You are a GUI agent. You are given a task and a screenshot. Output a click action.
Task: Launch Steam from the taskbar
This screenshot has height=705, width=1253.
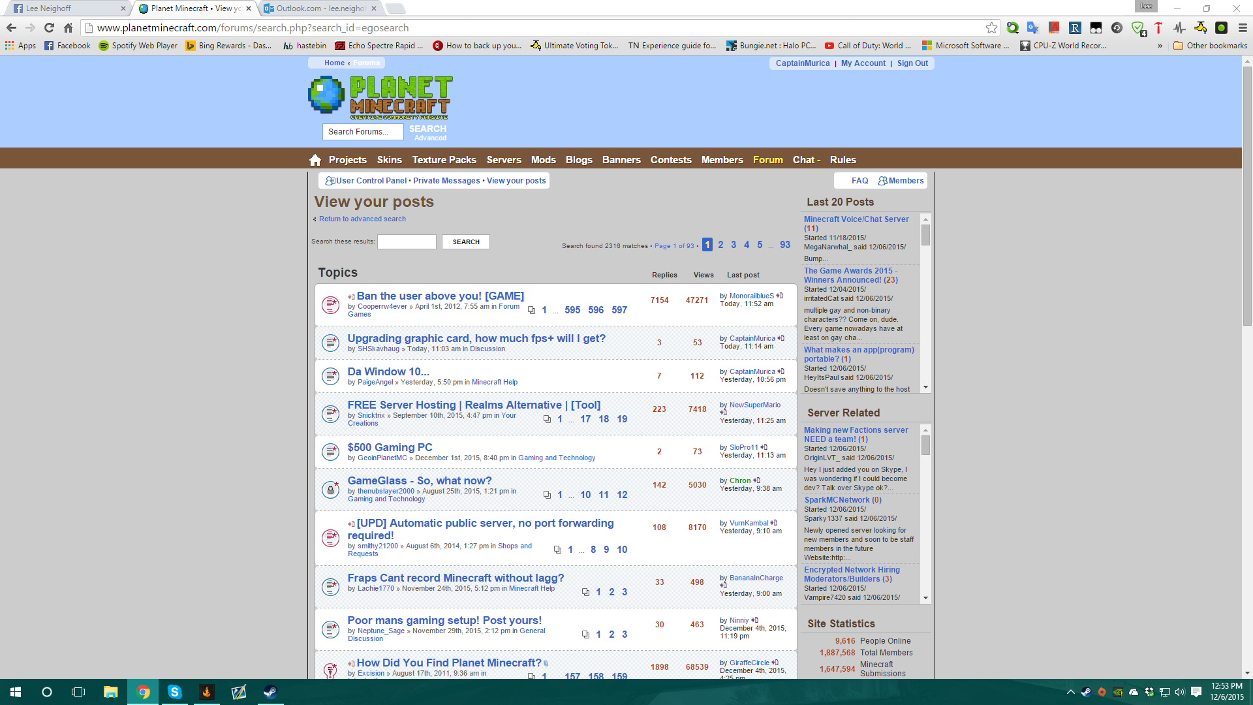click(270, 692)
